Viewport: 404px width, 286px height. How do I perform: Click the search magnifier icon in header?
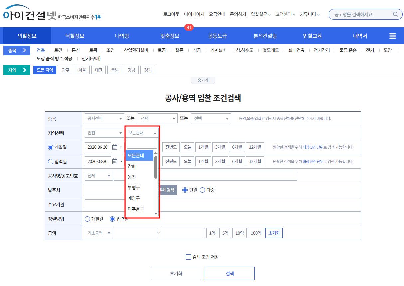(395, 14)
